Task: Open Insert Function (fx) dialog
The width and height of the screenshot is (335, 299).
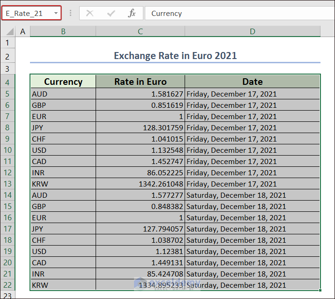Action: (132, 13)
